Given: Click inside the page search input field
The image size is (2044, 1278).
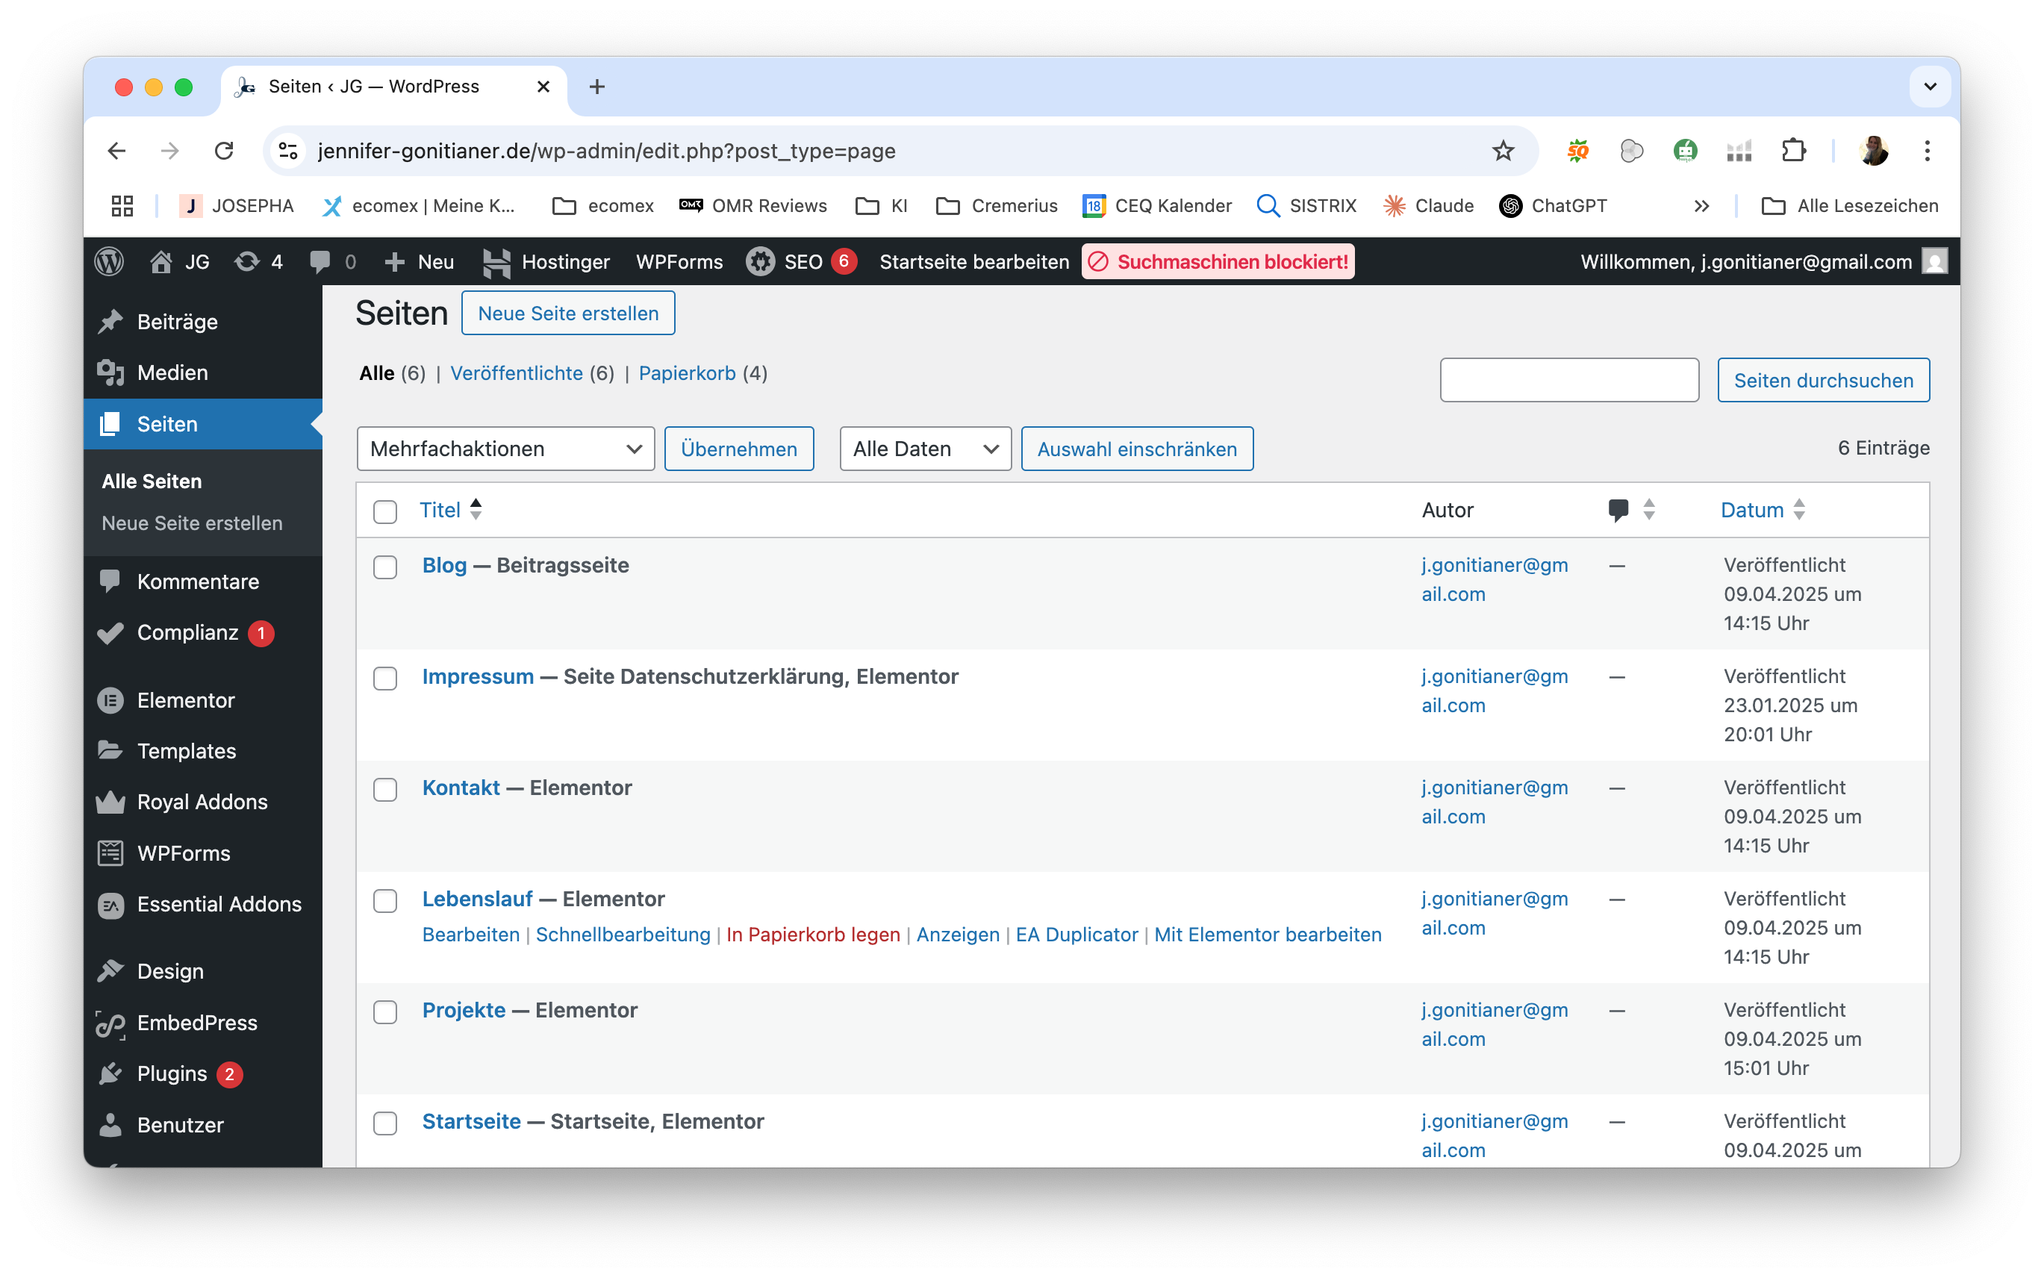Looking at the screenshot, I should tap(1569, 379).
